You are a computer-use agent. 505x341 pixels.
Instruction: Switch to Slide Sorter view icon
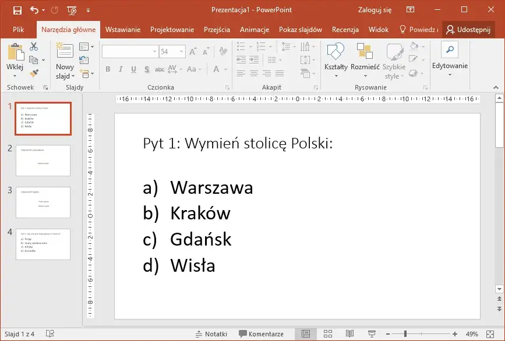(327, 333)
